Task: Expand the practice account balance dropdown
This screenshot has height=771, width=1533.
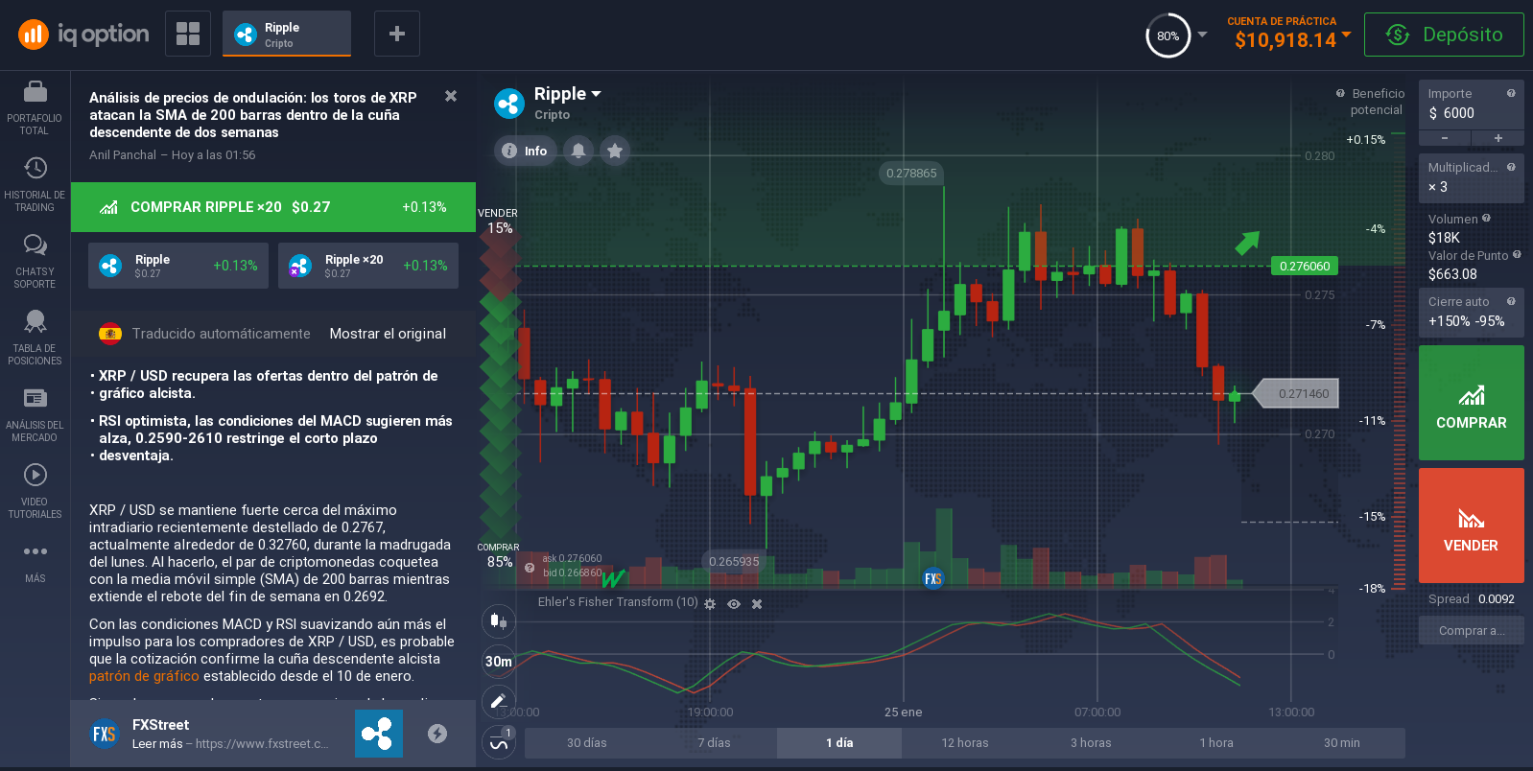Action: point(1346,35)
